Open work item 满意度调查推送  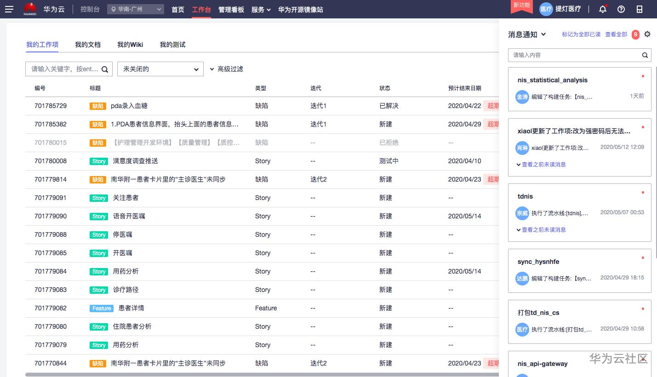point(136,161)
